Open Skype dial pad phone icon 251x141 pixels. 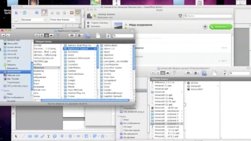(180, 16)
